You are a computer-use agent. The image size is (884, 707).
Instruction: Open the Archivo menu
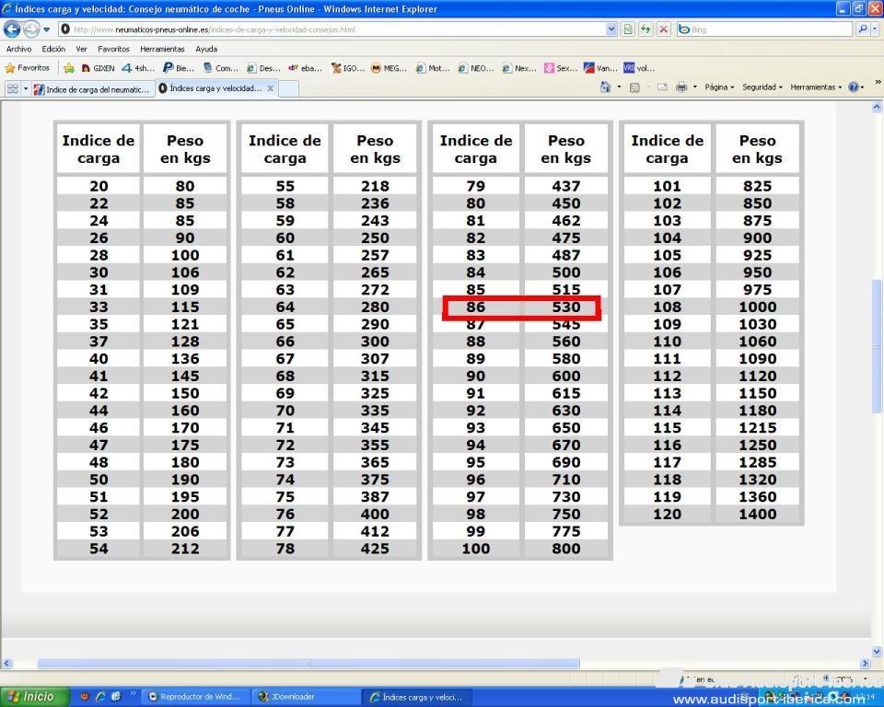18,49
